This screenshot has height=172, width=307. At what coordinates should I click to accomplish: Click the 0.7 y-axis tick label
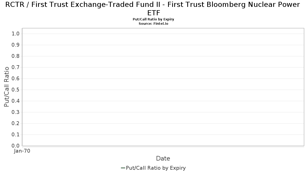16,68
